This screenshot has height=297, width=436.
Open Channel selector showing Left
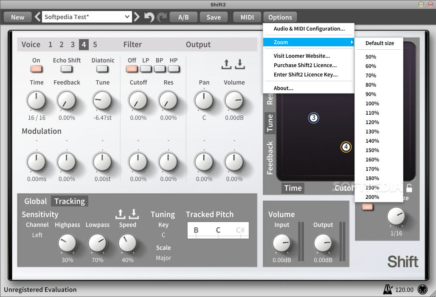tap(37, 235)
